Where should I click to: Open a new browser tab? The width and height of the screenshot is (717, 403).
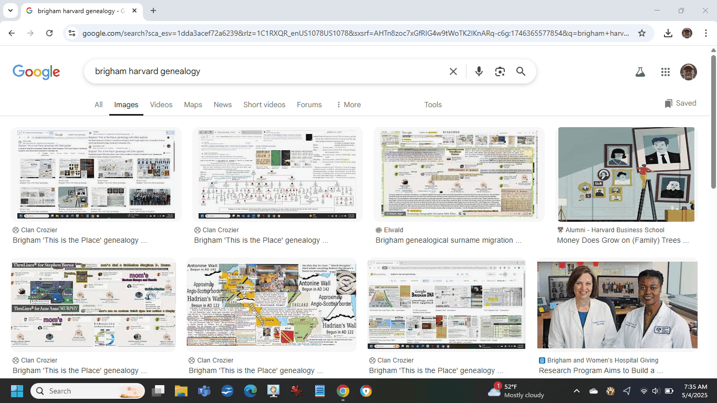153,11
